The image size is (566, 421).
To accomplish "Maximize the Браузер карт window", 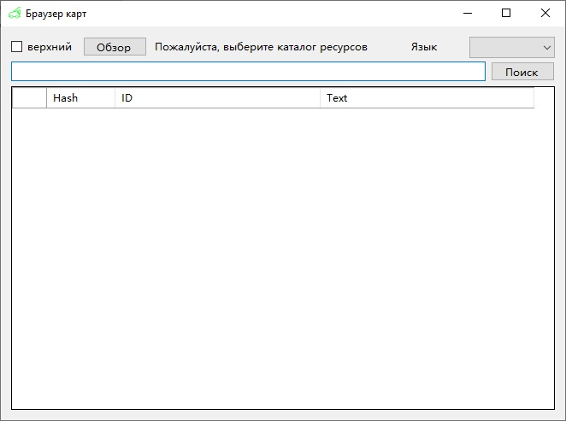I will click(506, 14).
